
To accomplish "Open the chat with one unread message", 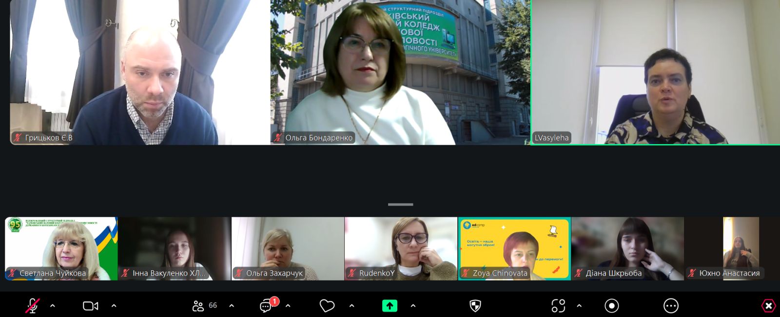I will tap(266, 306).
